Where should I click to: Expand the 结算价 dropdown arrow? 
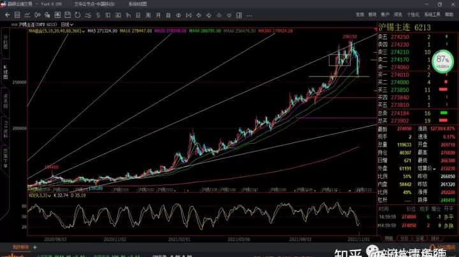(x=434, y=169)
